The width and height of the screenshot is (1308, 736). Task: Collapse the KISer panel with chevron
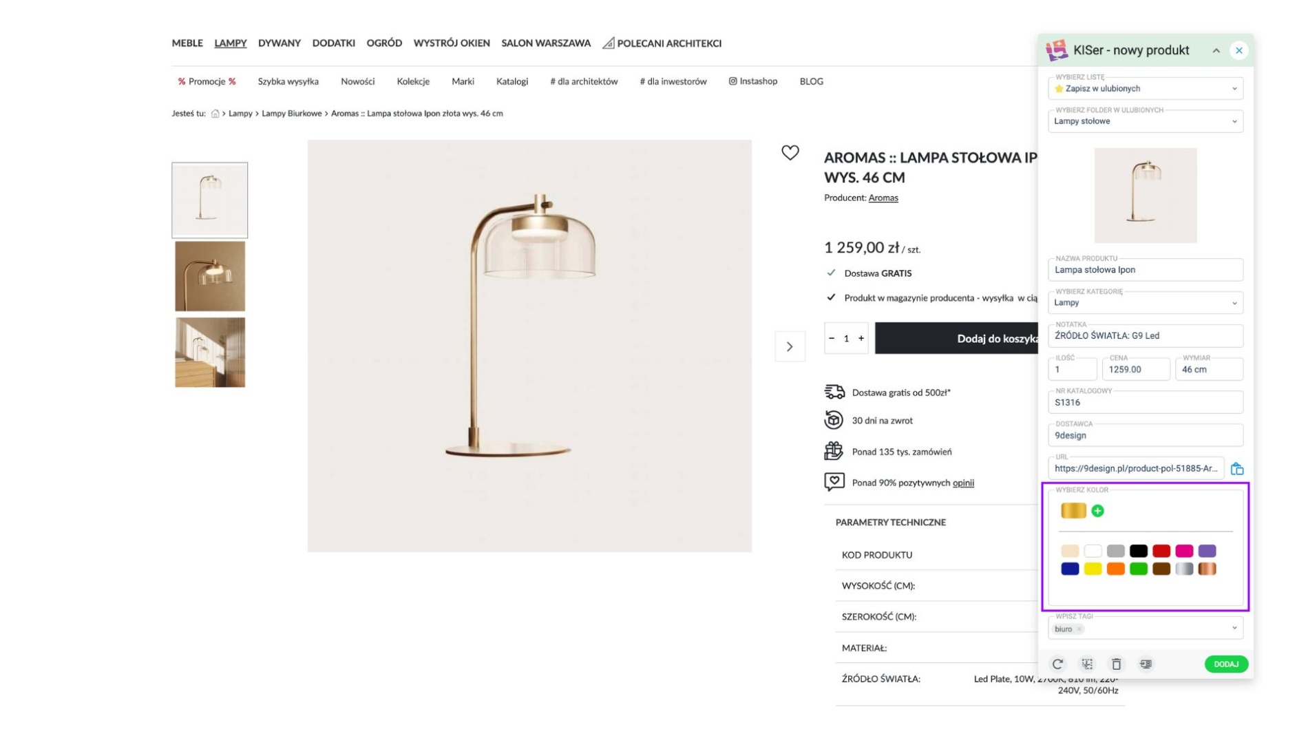(x=1216, y=50)
